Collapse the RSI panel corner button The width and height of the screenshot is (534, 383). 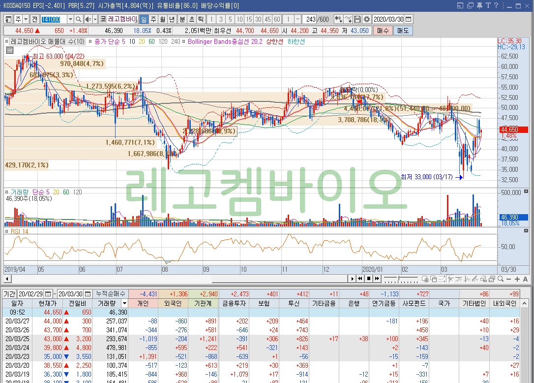(x=526, y=231)
